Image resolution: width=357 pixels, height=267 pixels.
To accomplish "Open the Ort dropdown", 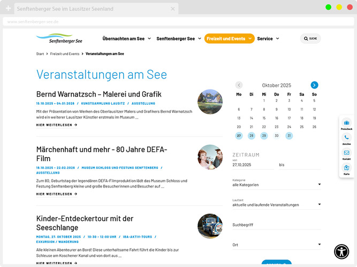I will pyautogui.click(x=276, y=245).
